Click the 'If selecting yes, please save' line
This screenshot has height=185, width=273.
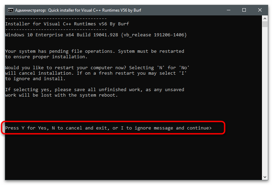point(95,90)
